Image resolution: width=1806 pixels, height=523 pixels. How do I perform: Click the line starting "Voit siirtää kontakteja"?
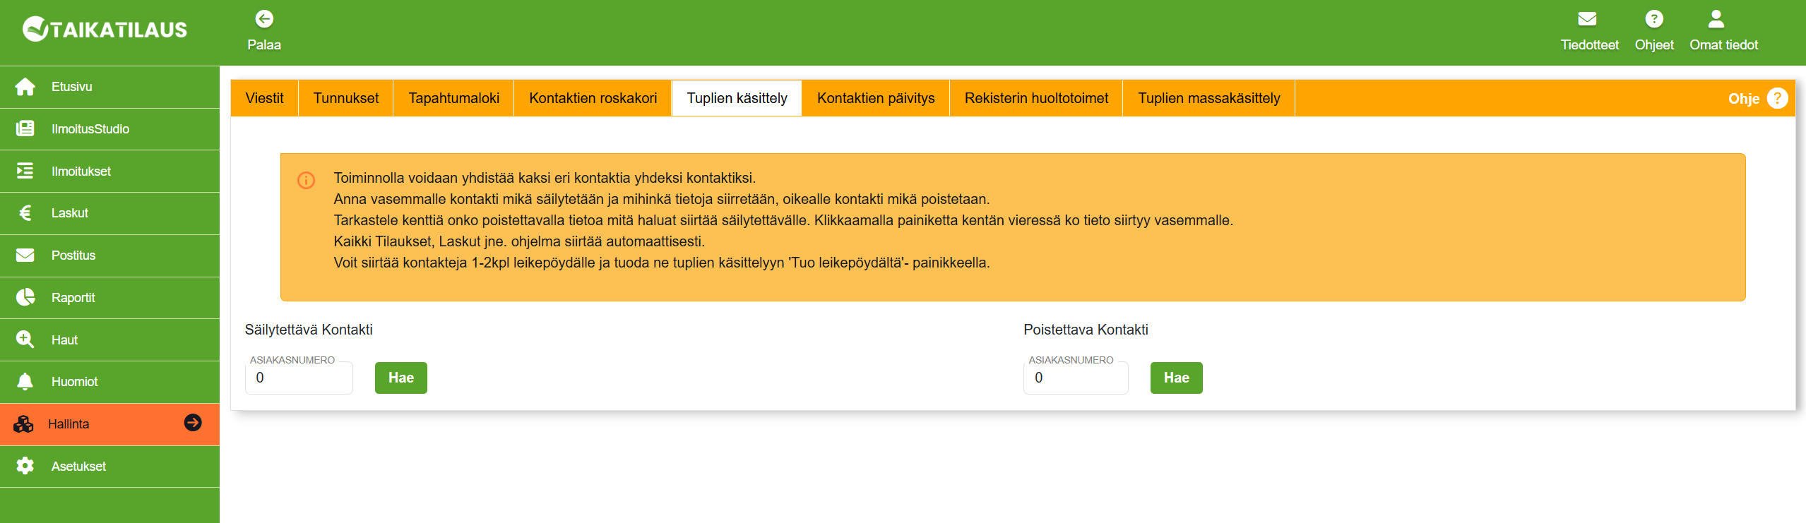click(x=662, y=263)
